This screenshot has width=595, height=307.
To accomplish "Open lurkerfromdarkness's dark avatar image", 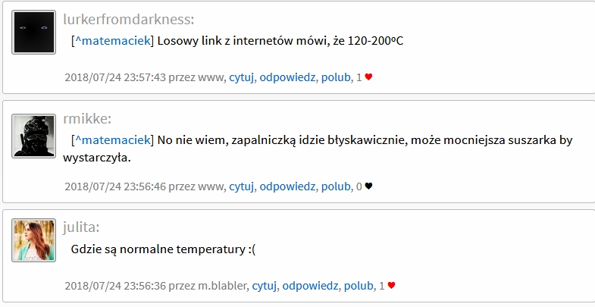I will [x=33, y=32].
